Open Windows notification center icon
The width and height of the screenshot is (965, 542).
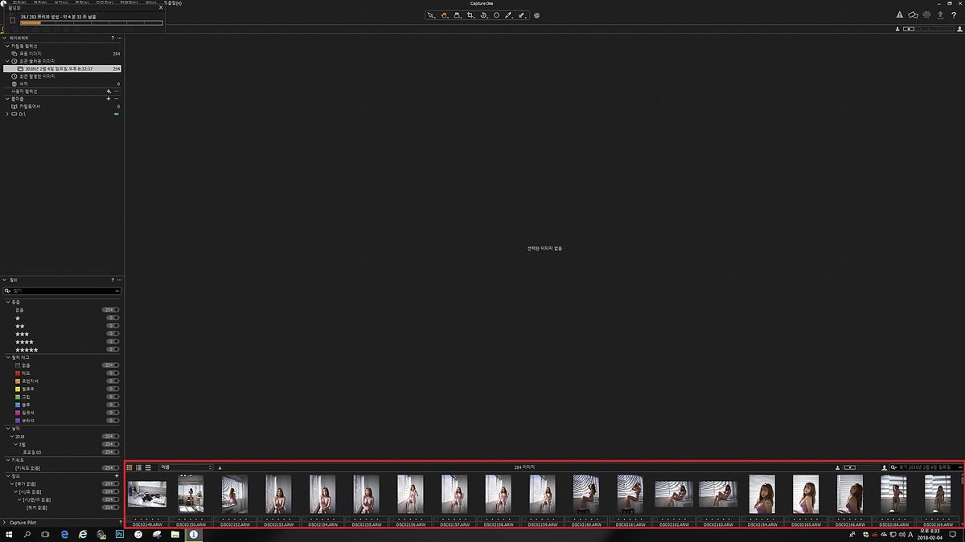click(x=952, y=534)
